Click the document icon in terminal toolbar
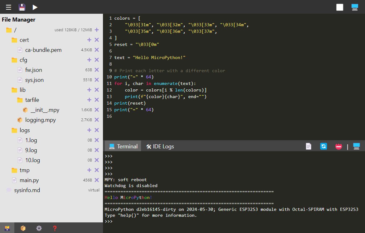The height and width of the screenshot is (233, 365). point(309,146)
